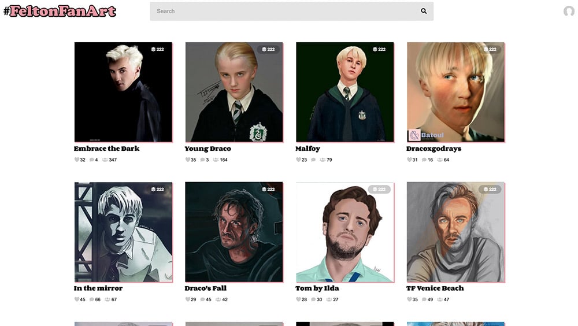Open comments icon under Tom by Ilda
Viewport: 578px width, 326px height.
(x=313, y=299)
